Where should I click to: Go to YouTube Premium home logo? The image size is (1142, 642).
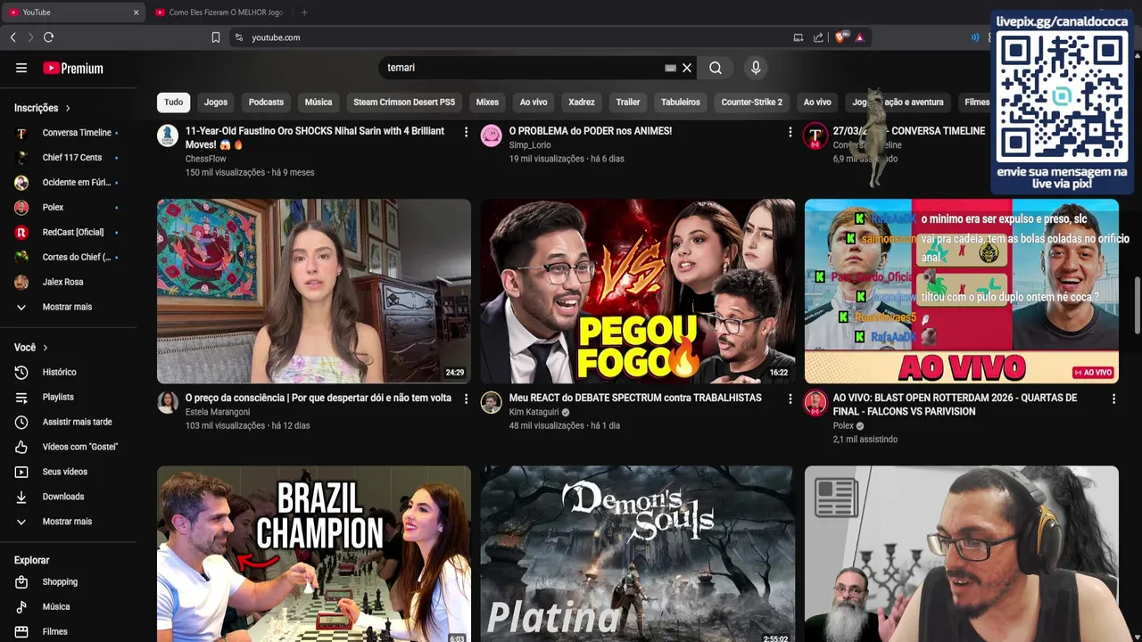click(73, 68)
